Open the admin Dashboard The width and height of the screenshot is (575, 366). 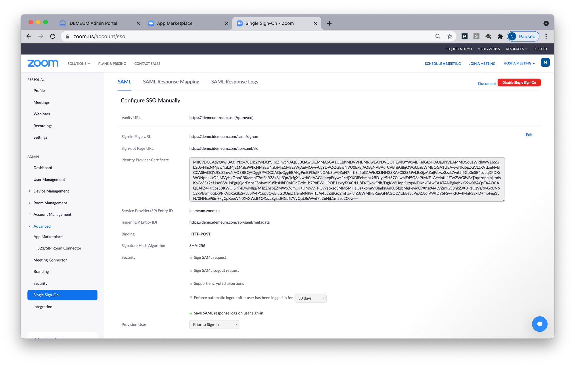pos(43,168)
